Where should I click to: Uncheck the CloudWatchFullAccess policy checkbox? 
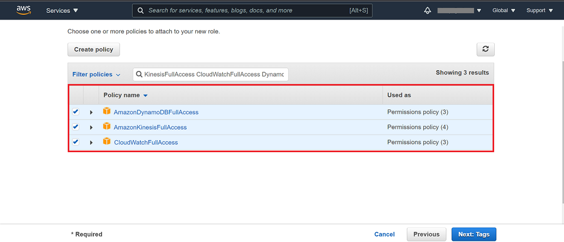tap(76, 142)
